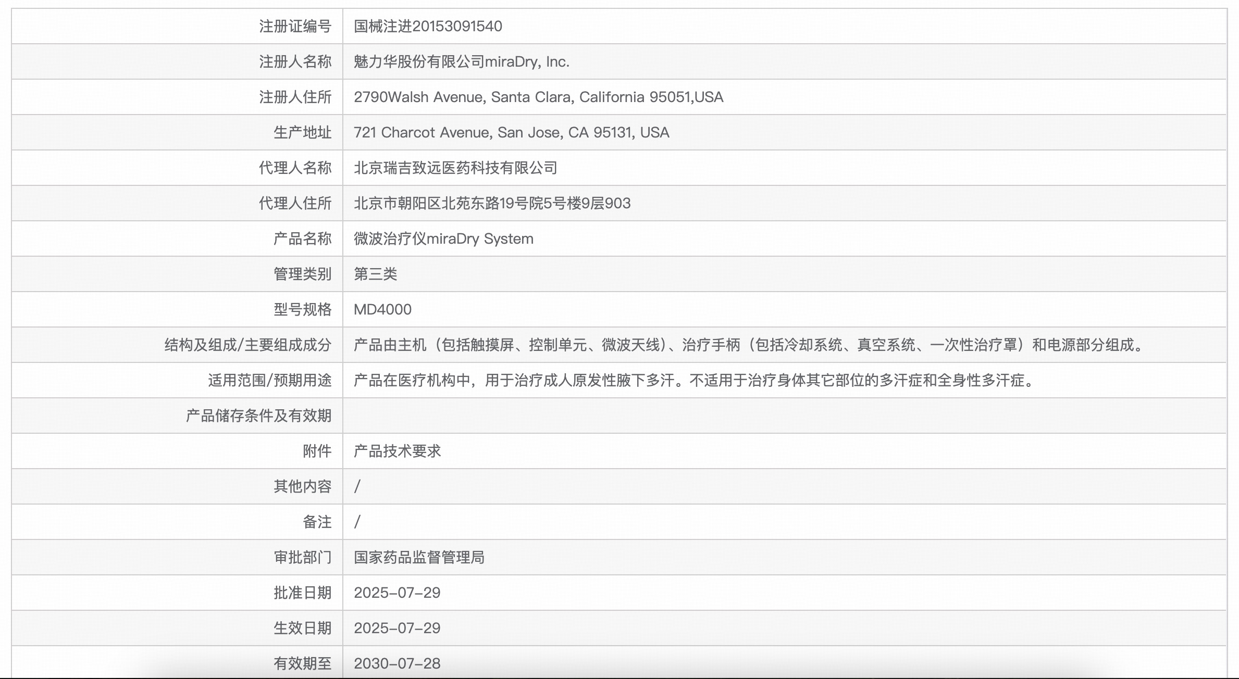Click the structure and composition description text

748,345
